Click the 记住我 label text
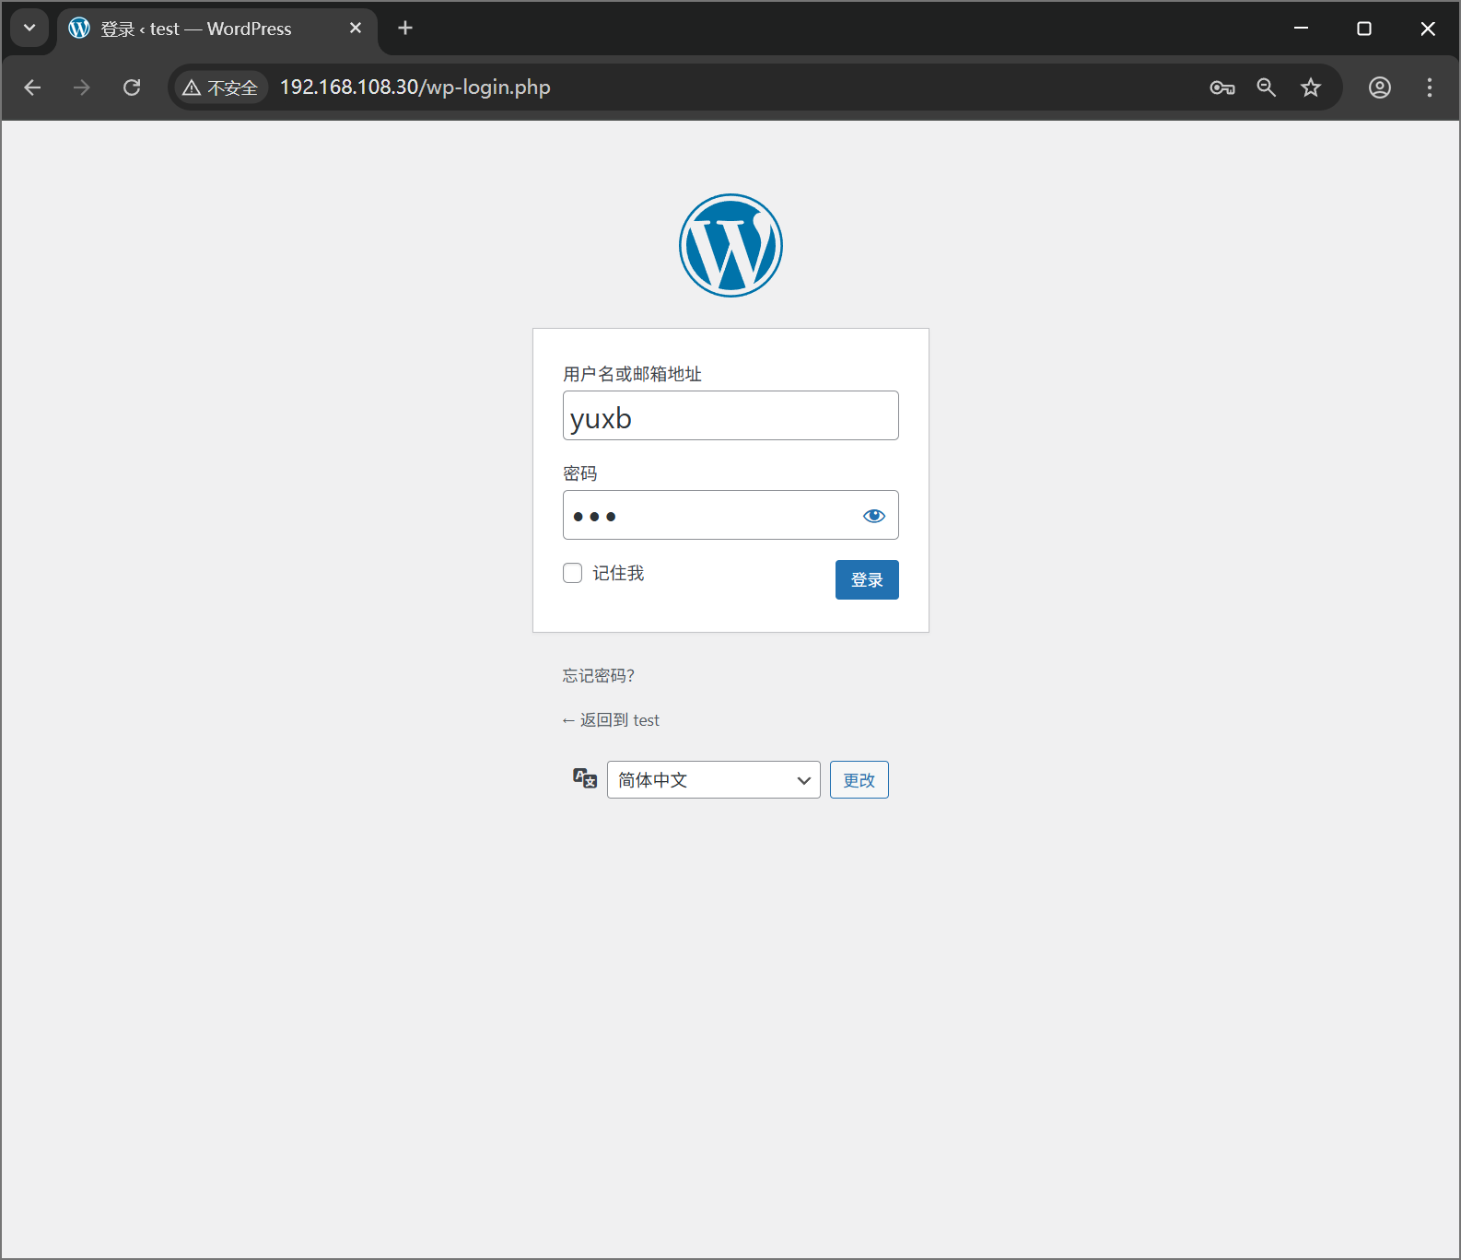 coord(618,573)
